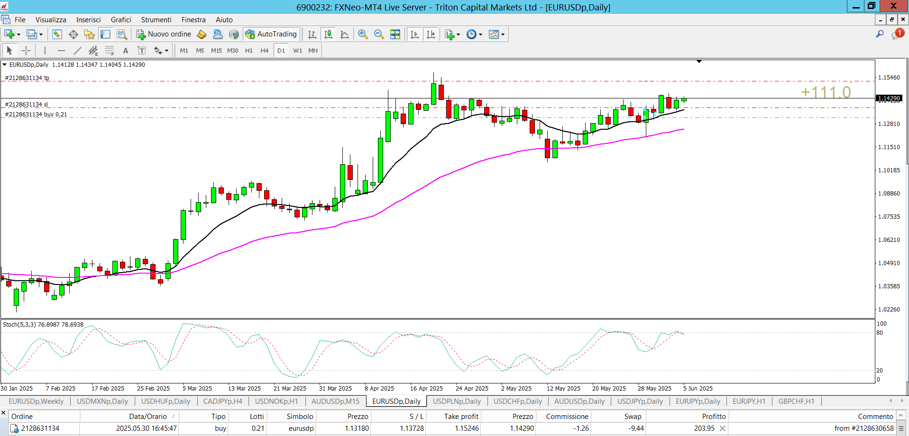Click the chart shift triangle marker
The width and height of the screenshot is (909, 436).
tap(699, 61)
